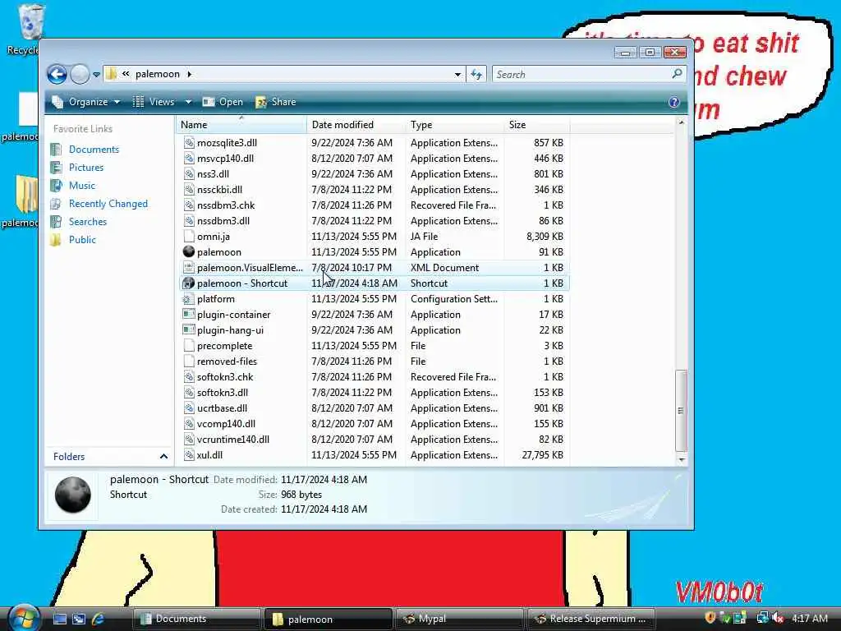The height and width of the screenshot is (631, 841).
Task: Click the blue Help question mark icon
Action: [674, 102]
